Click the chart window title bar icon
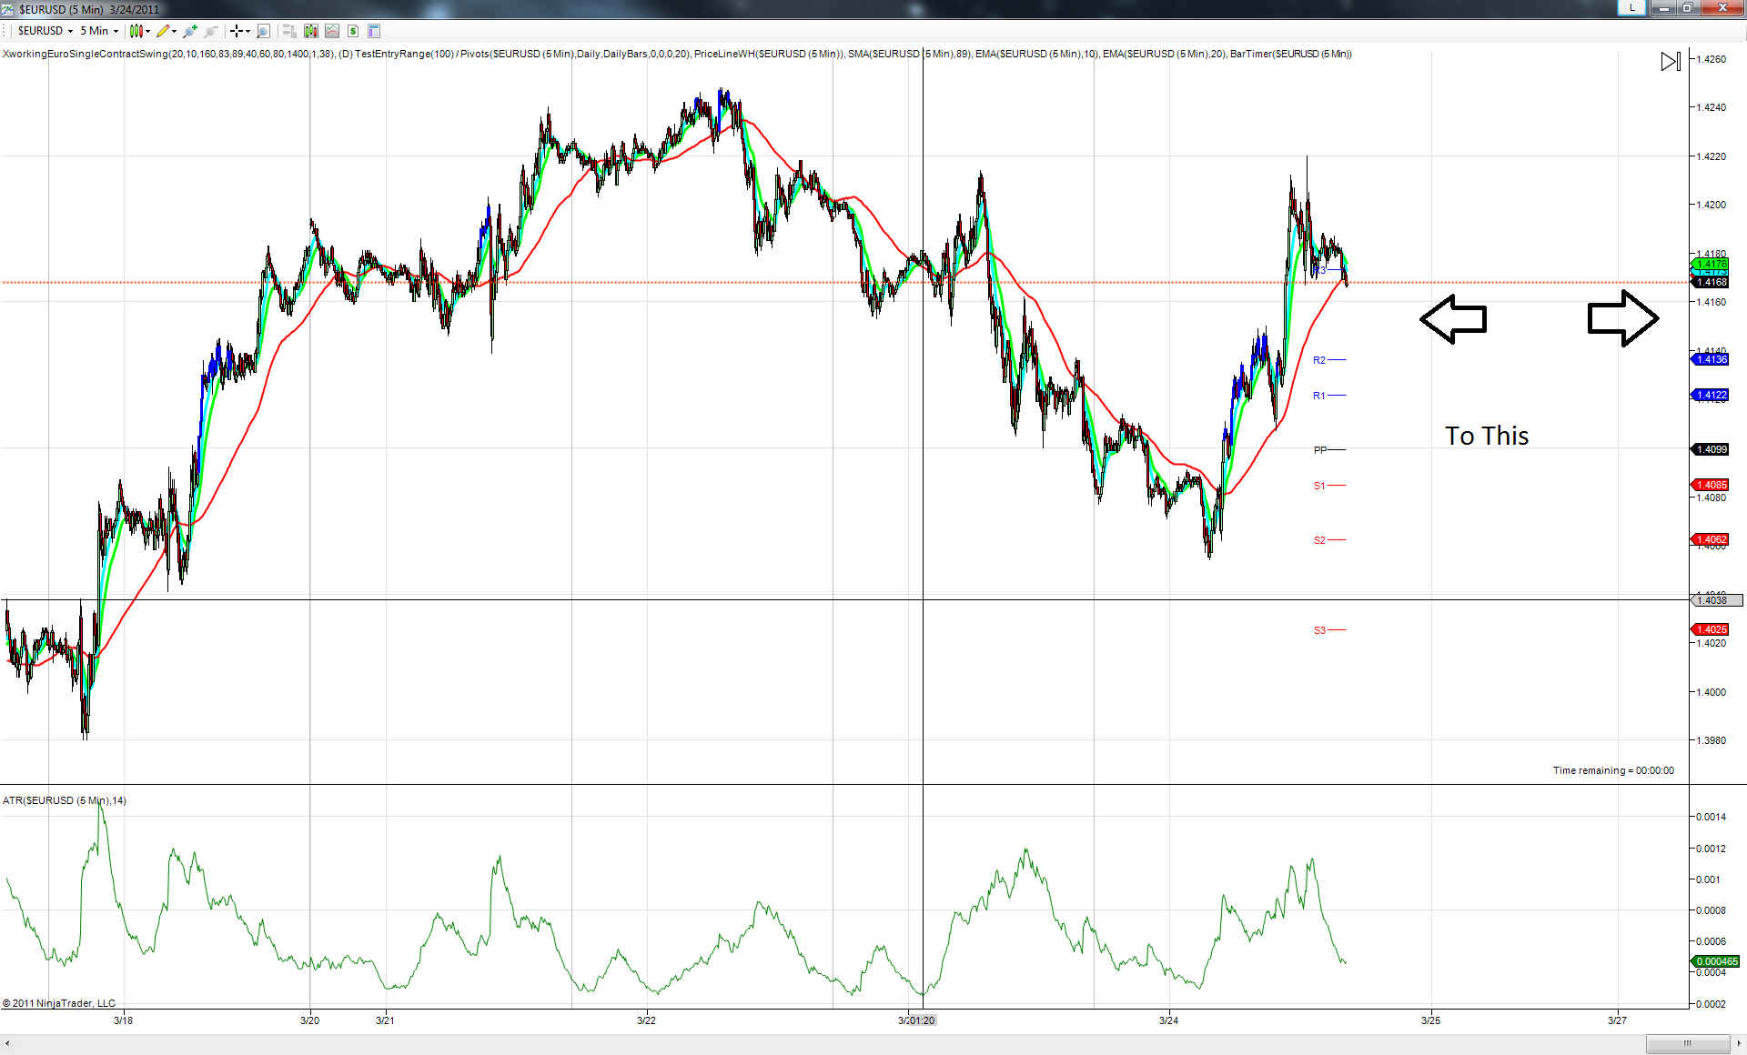Image resolution: width=1747 pixels, height=1055 pixels. [7, 9]
